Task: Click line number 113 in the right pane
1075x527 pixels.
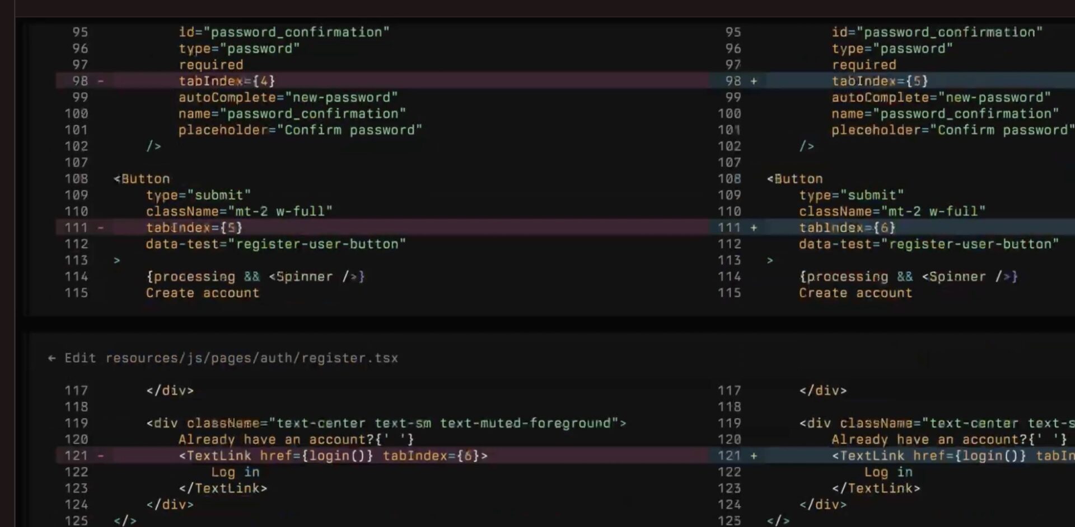Action: pyautogui.click(x=731, y=260)
